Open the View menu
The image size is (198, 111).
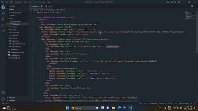(25, 2)
